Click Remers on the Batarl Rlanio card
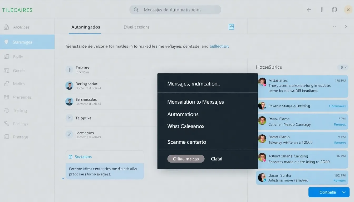Image resolution: width=354 pixels, height=202 pixels. pyautogui.click(x=340, y=143)
